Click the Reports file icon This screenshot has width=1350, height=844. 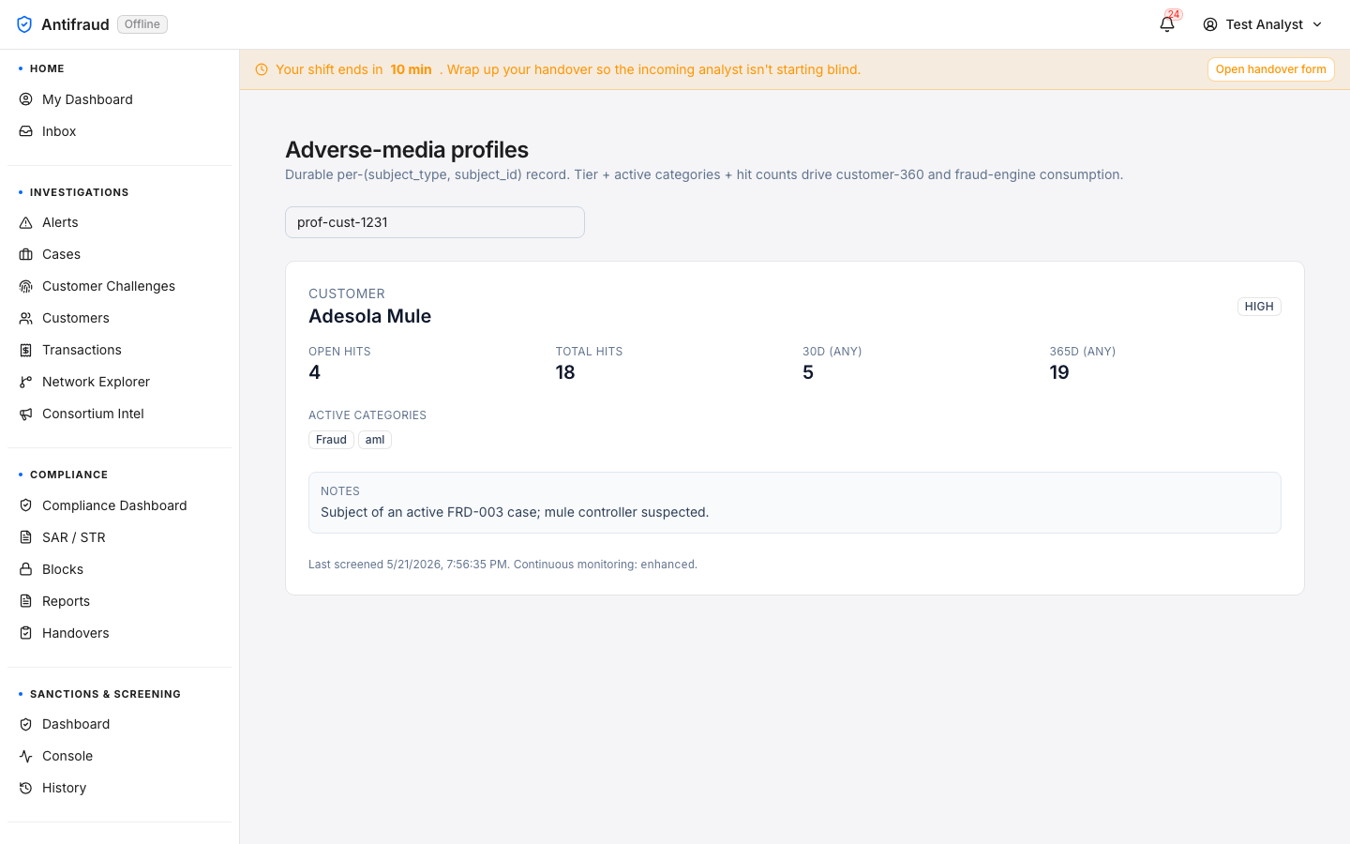[26, 601]
